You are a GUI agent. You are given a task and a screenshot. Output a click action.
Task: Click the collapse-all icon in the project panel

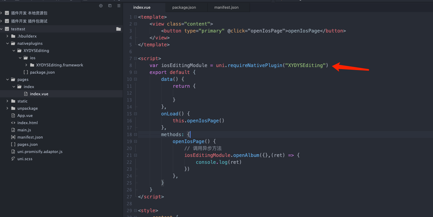(110, 6)
